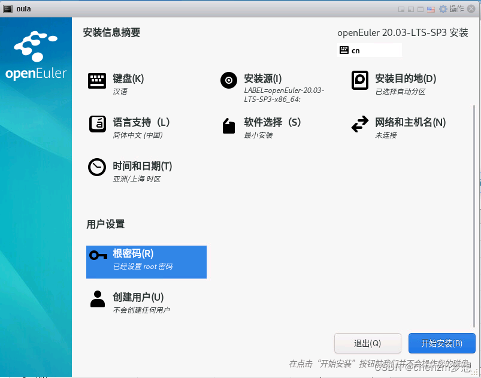
Task: Click the second small window icon in title bar
Action: 411,10
